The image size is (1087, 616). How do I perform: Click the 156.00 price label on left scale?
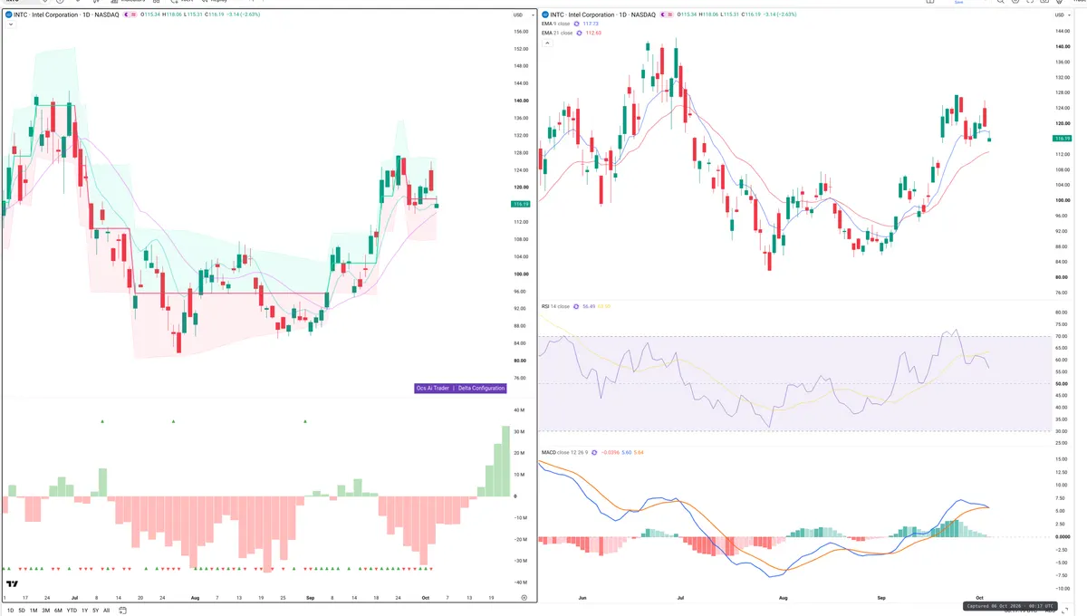pos(521,31)
